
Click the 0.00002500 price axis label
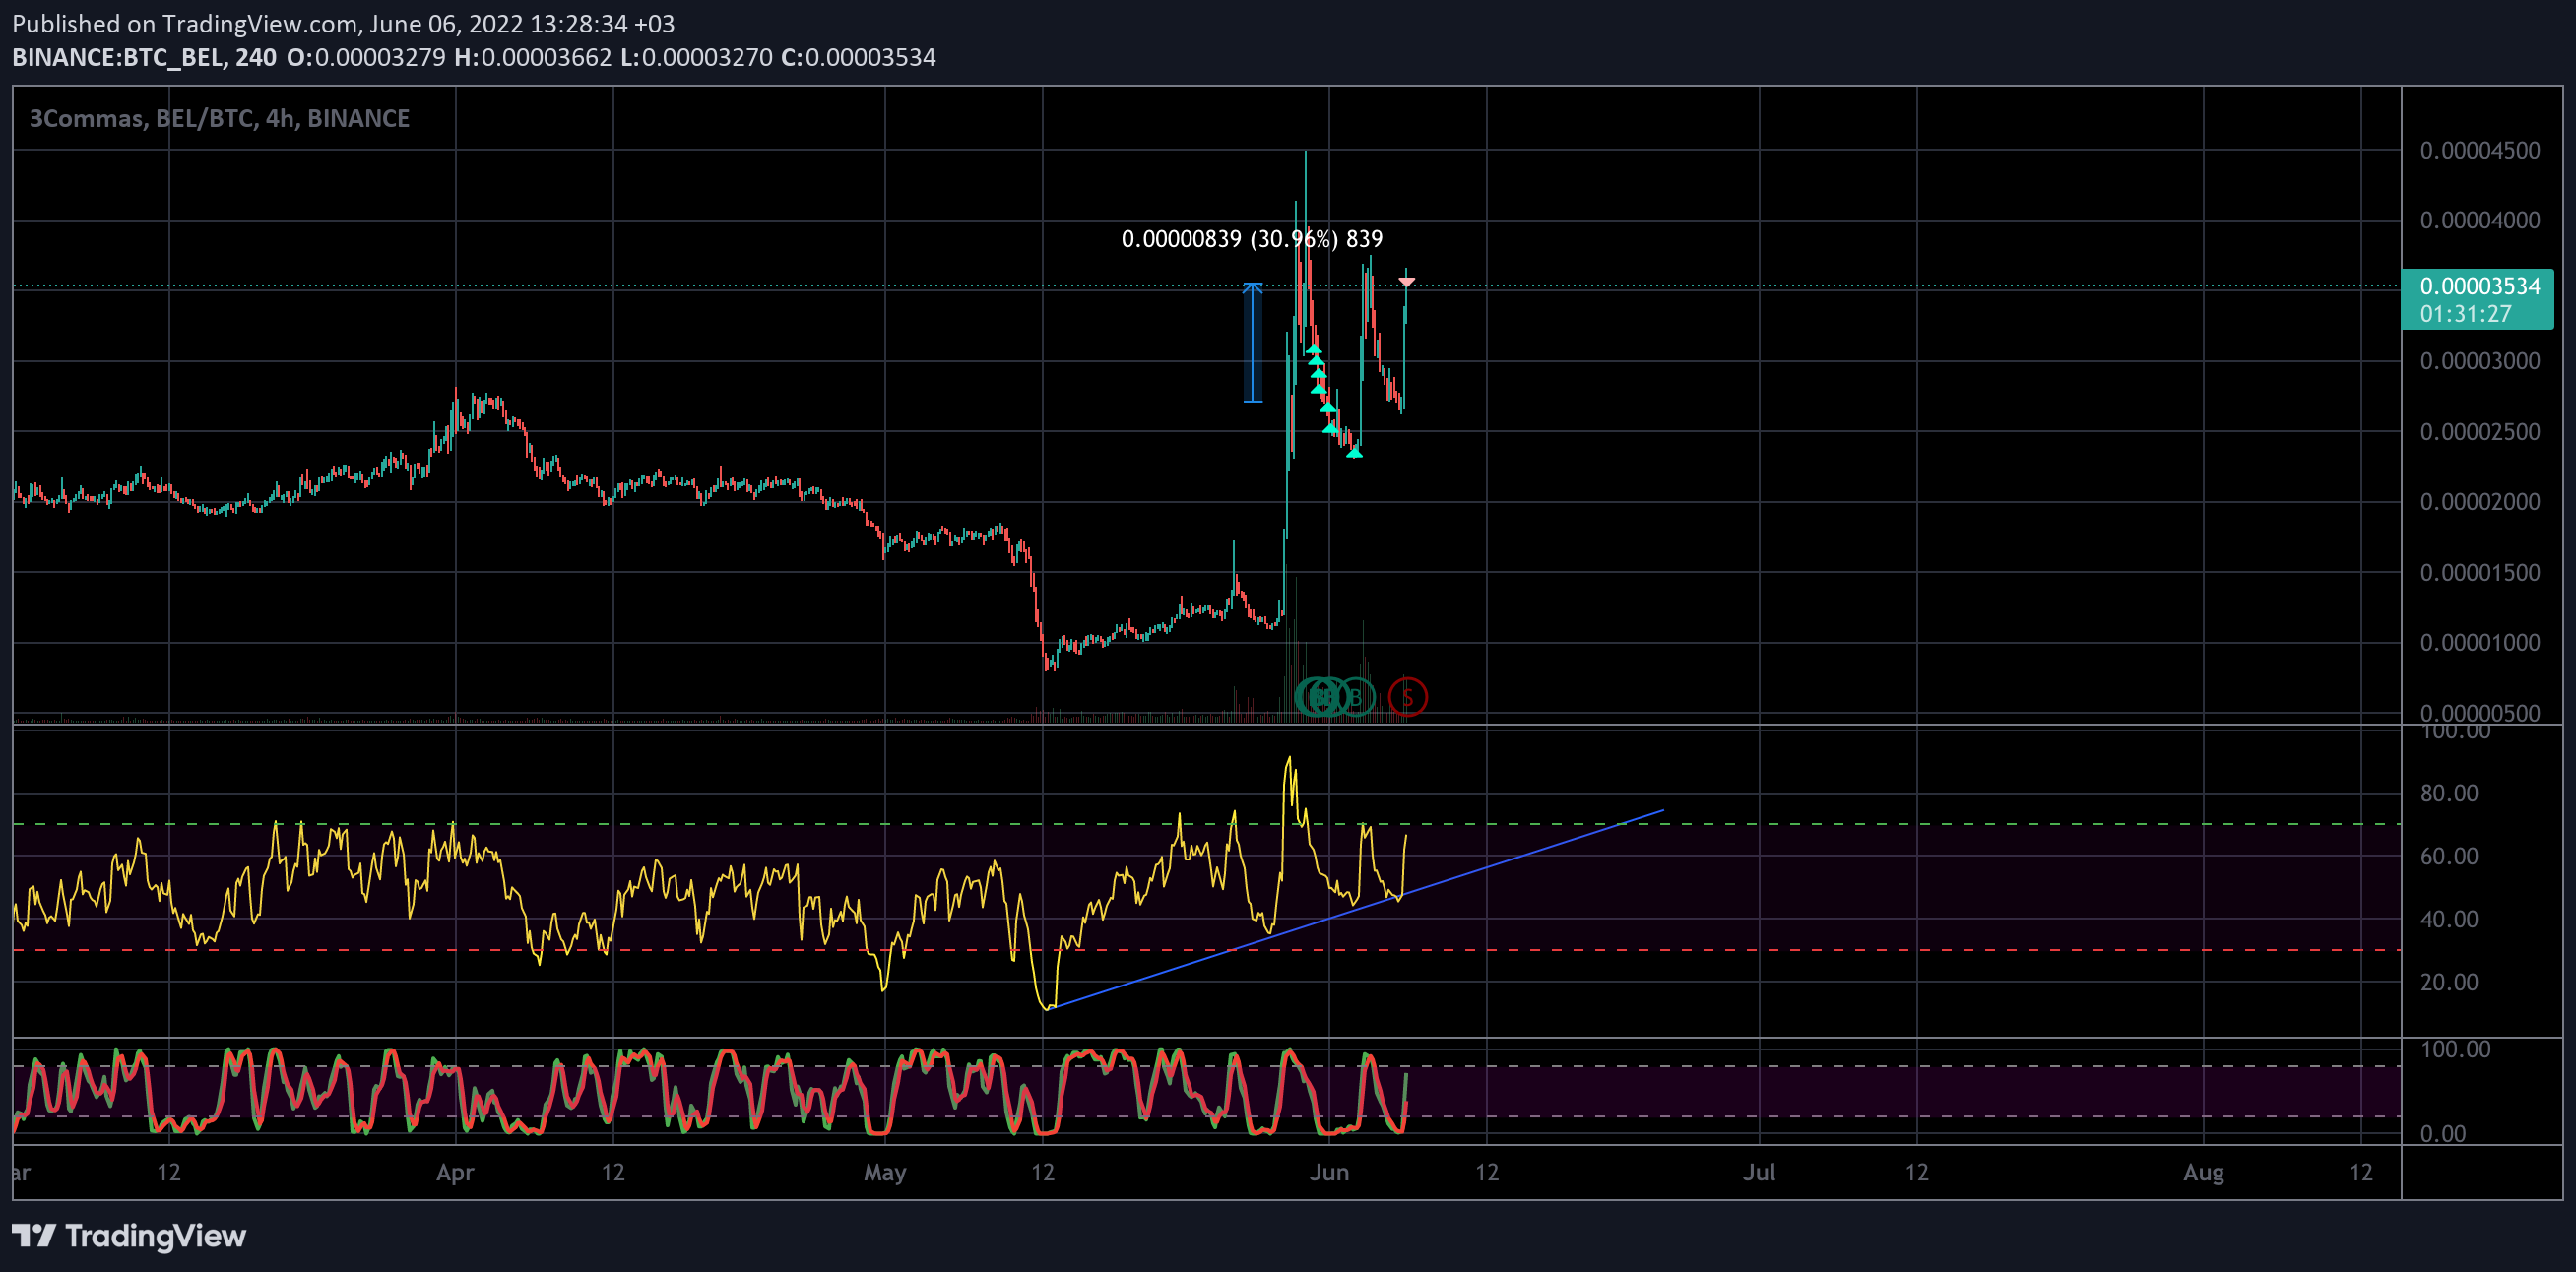coord(2479,432)
